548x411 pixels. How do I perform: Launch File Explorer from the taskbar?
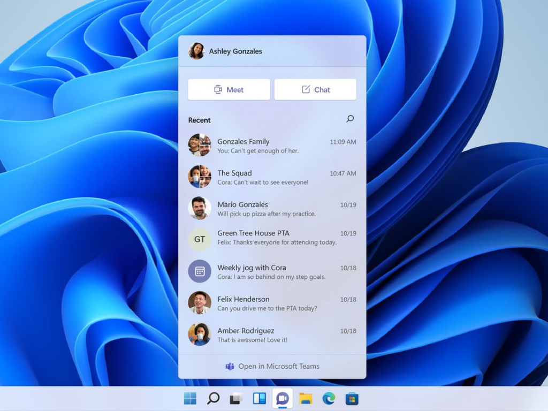(x=306, y=398)
